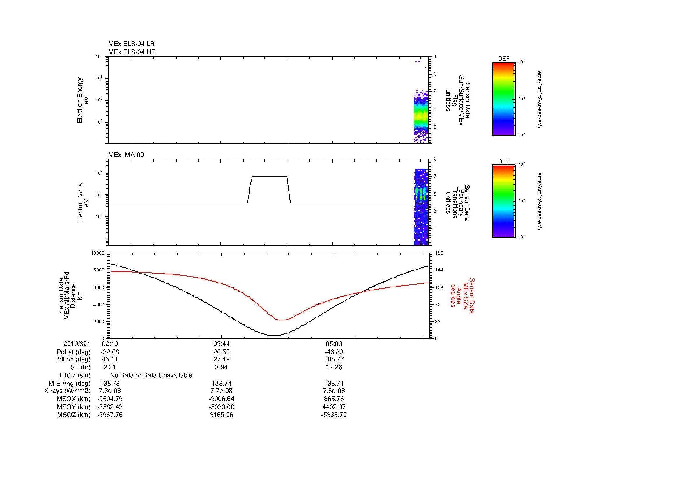This screenshot has width=681, height=481.
Task: Select the top DEF color bar for electrons
Action: (504, 99)
